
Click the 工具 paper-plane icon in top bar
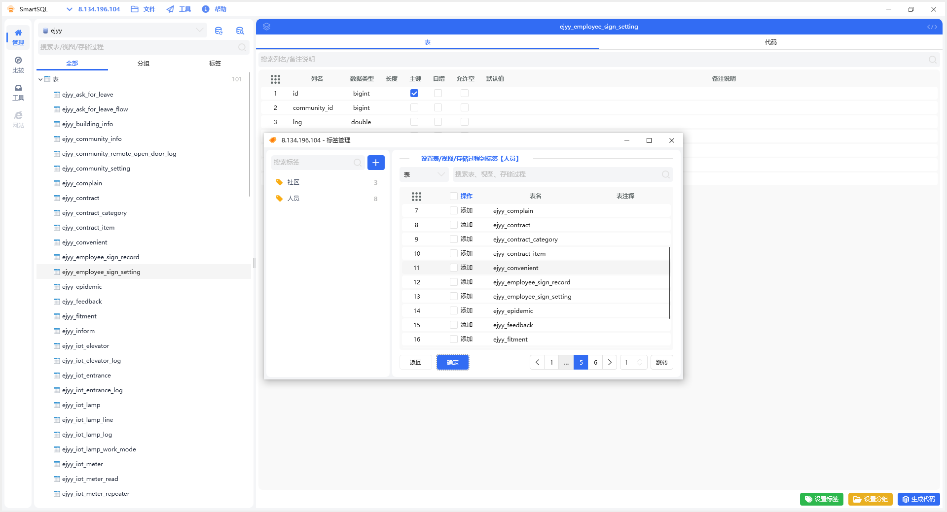pos(170,9)
